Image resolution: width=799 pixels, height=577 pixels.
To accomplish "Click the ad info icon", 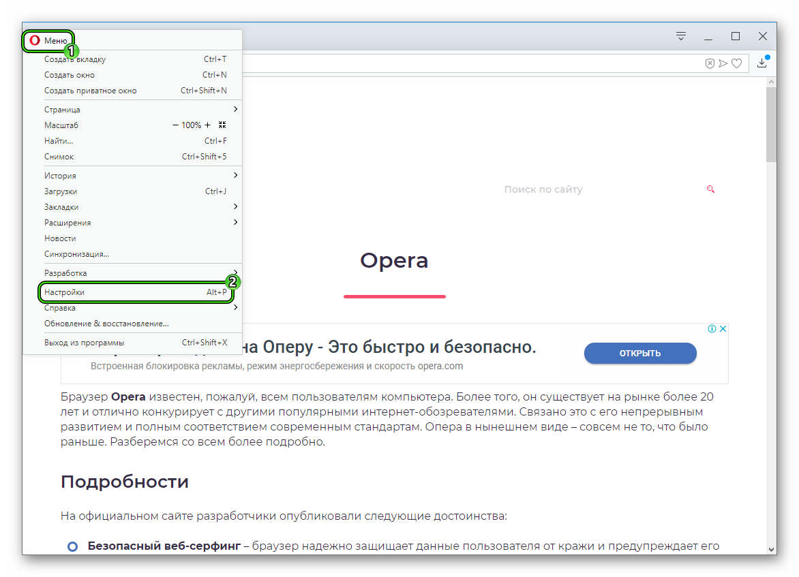I will (x=712, y=328).
